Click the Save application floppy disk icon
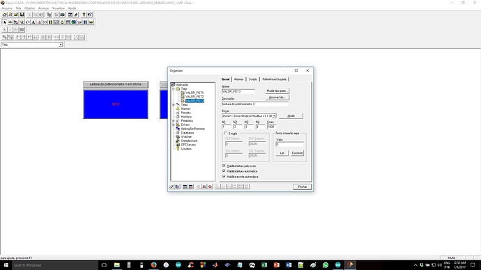The image size is (481, 270). coord(22,15)
